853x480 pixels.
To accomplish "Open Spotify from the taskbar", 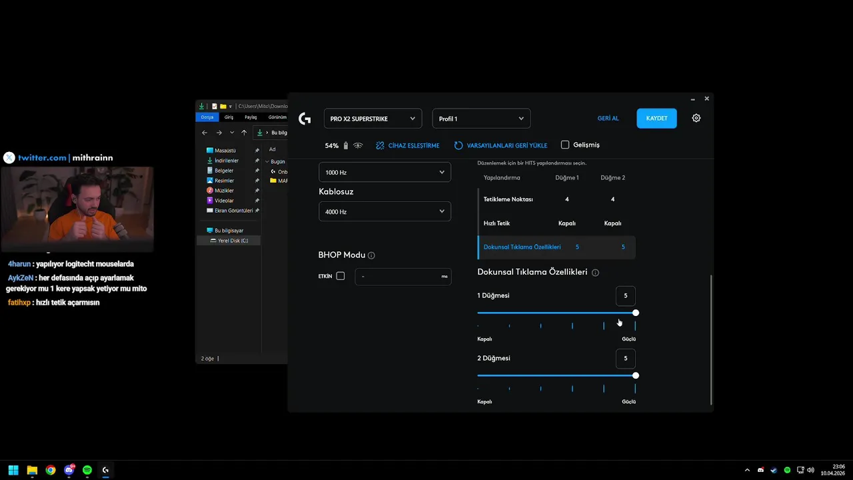I will tap(87, 470).
